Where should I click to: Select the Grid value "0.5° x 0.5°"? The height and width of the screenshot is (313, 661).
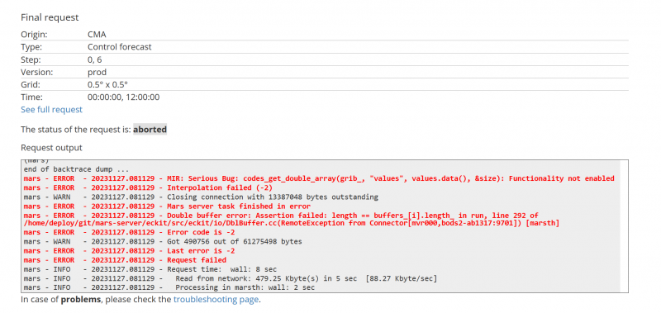pos(107,85)
